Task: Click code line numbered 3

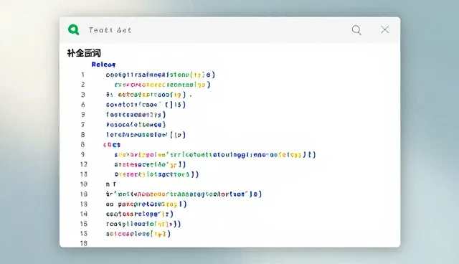Action: tap(149, 95)
